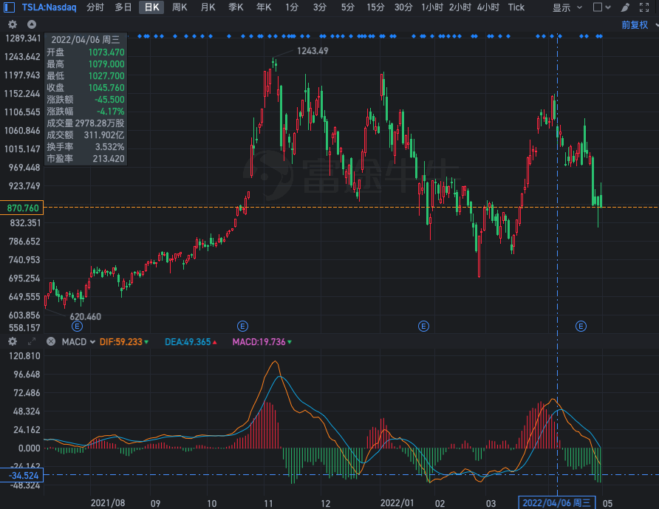Click the earnings E marker near 2022/05
This screenshot has width=659, height=509.
coord(581,327)
